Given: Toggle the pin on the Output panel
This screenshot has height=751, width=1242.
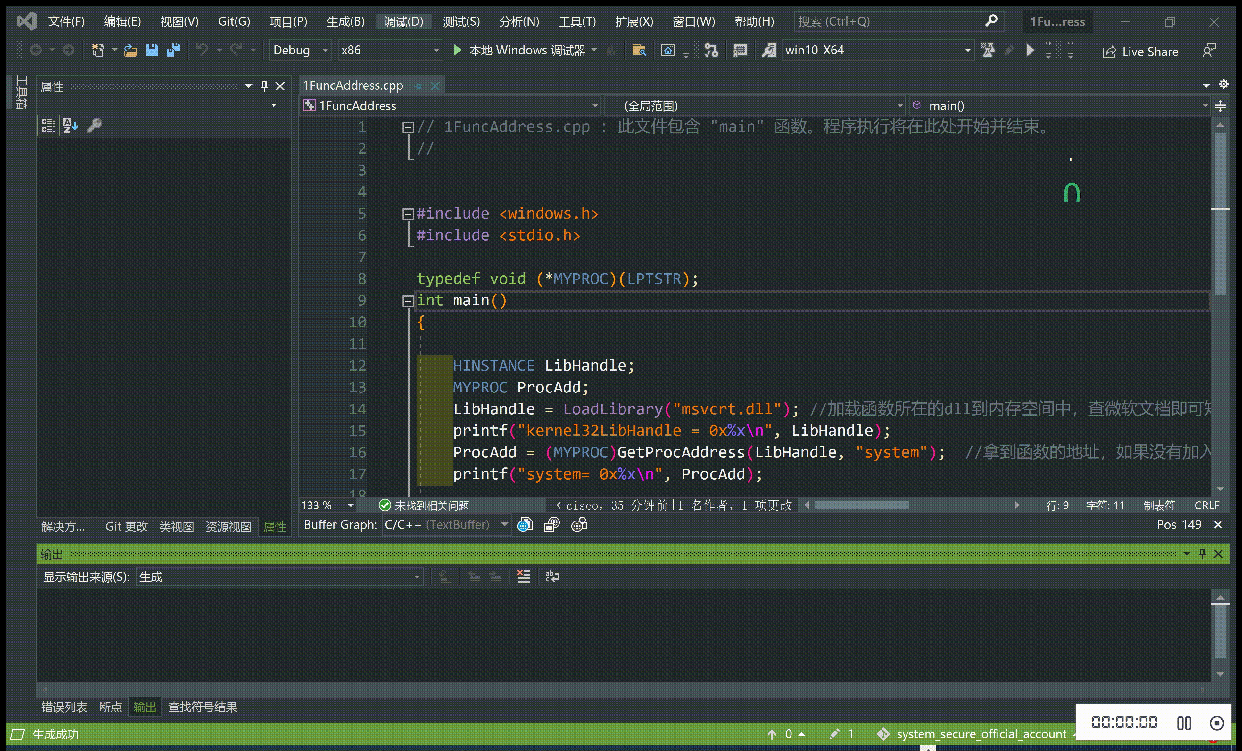Looking at the screenshot, I should tap(1203, 553).
